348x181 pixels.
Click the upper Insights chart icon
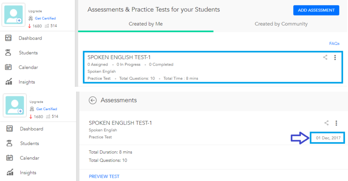[9, 82]
